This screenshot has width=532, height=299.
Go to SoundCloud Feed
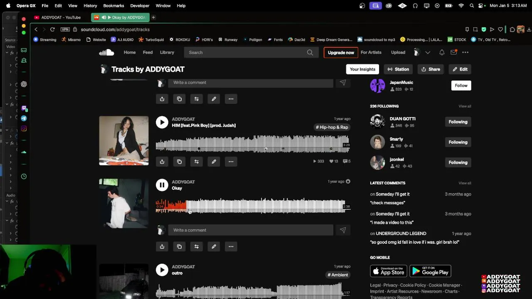point(148,52)
